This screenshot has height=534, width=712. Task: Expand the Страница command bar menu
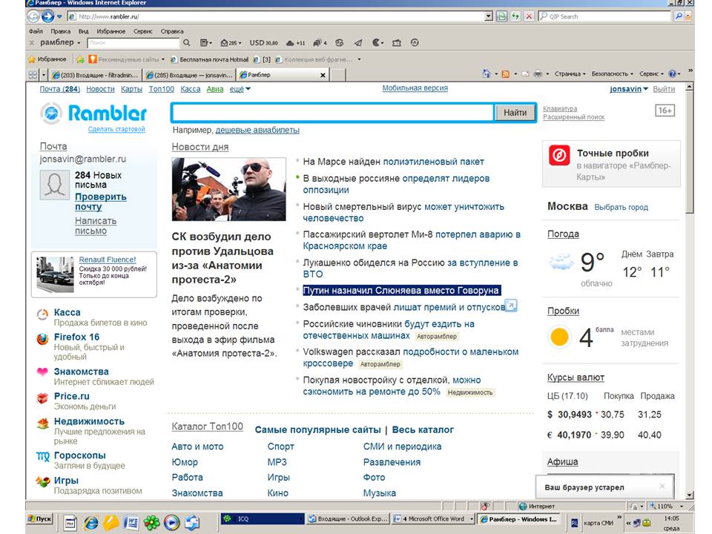570,74
